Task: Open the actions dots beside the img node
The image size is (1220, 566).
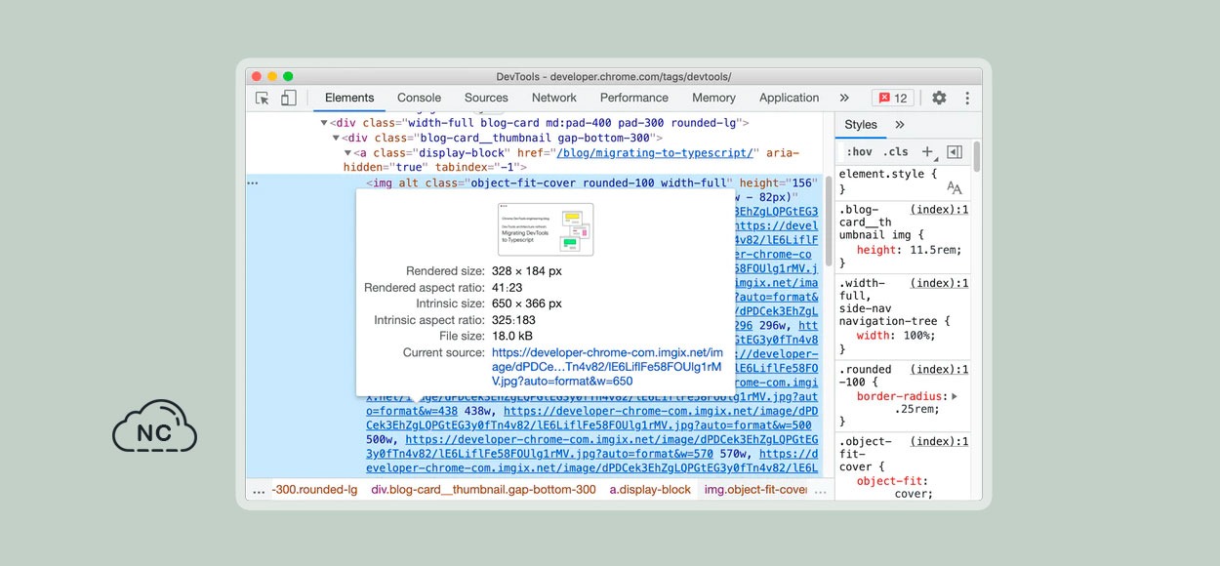Action: coord(253,182)
